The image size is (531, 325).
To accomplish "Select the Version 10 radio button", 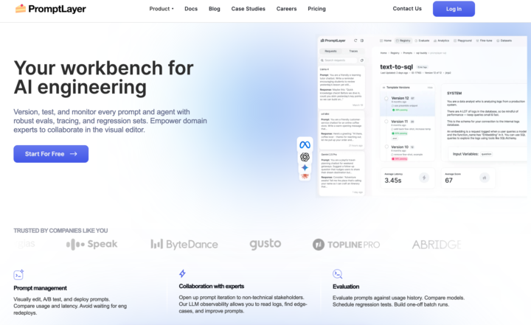I will point(386,147).
